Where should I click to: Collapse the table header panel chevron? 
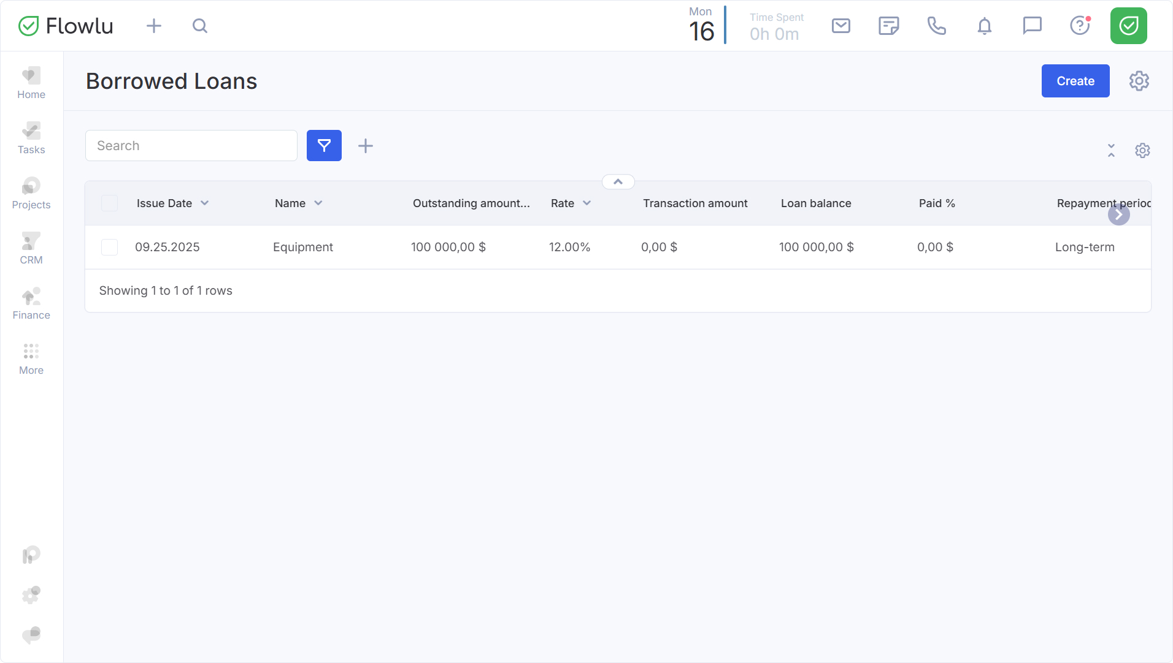tap(618, 182)
